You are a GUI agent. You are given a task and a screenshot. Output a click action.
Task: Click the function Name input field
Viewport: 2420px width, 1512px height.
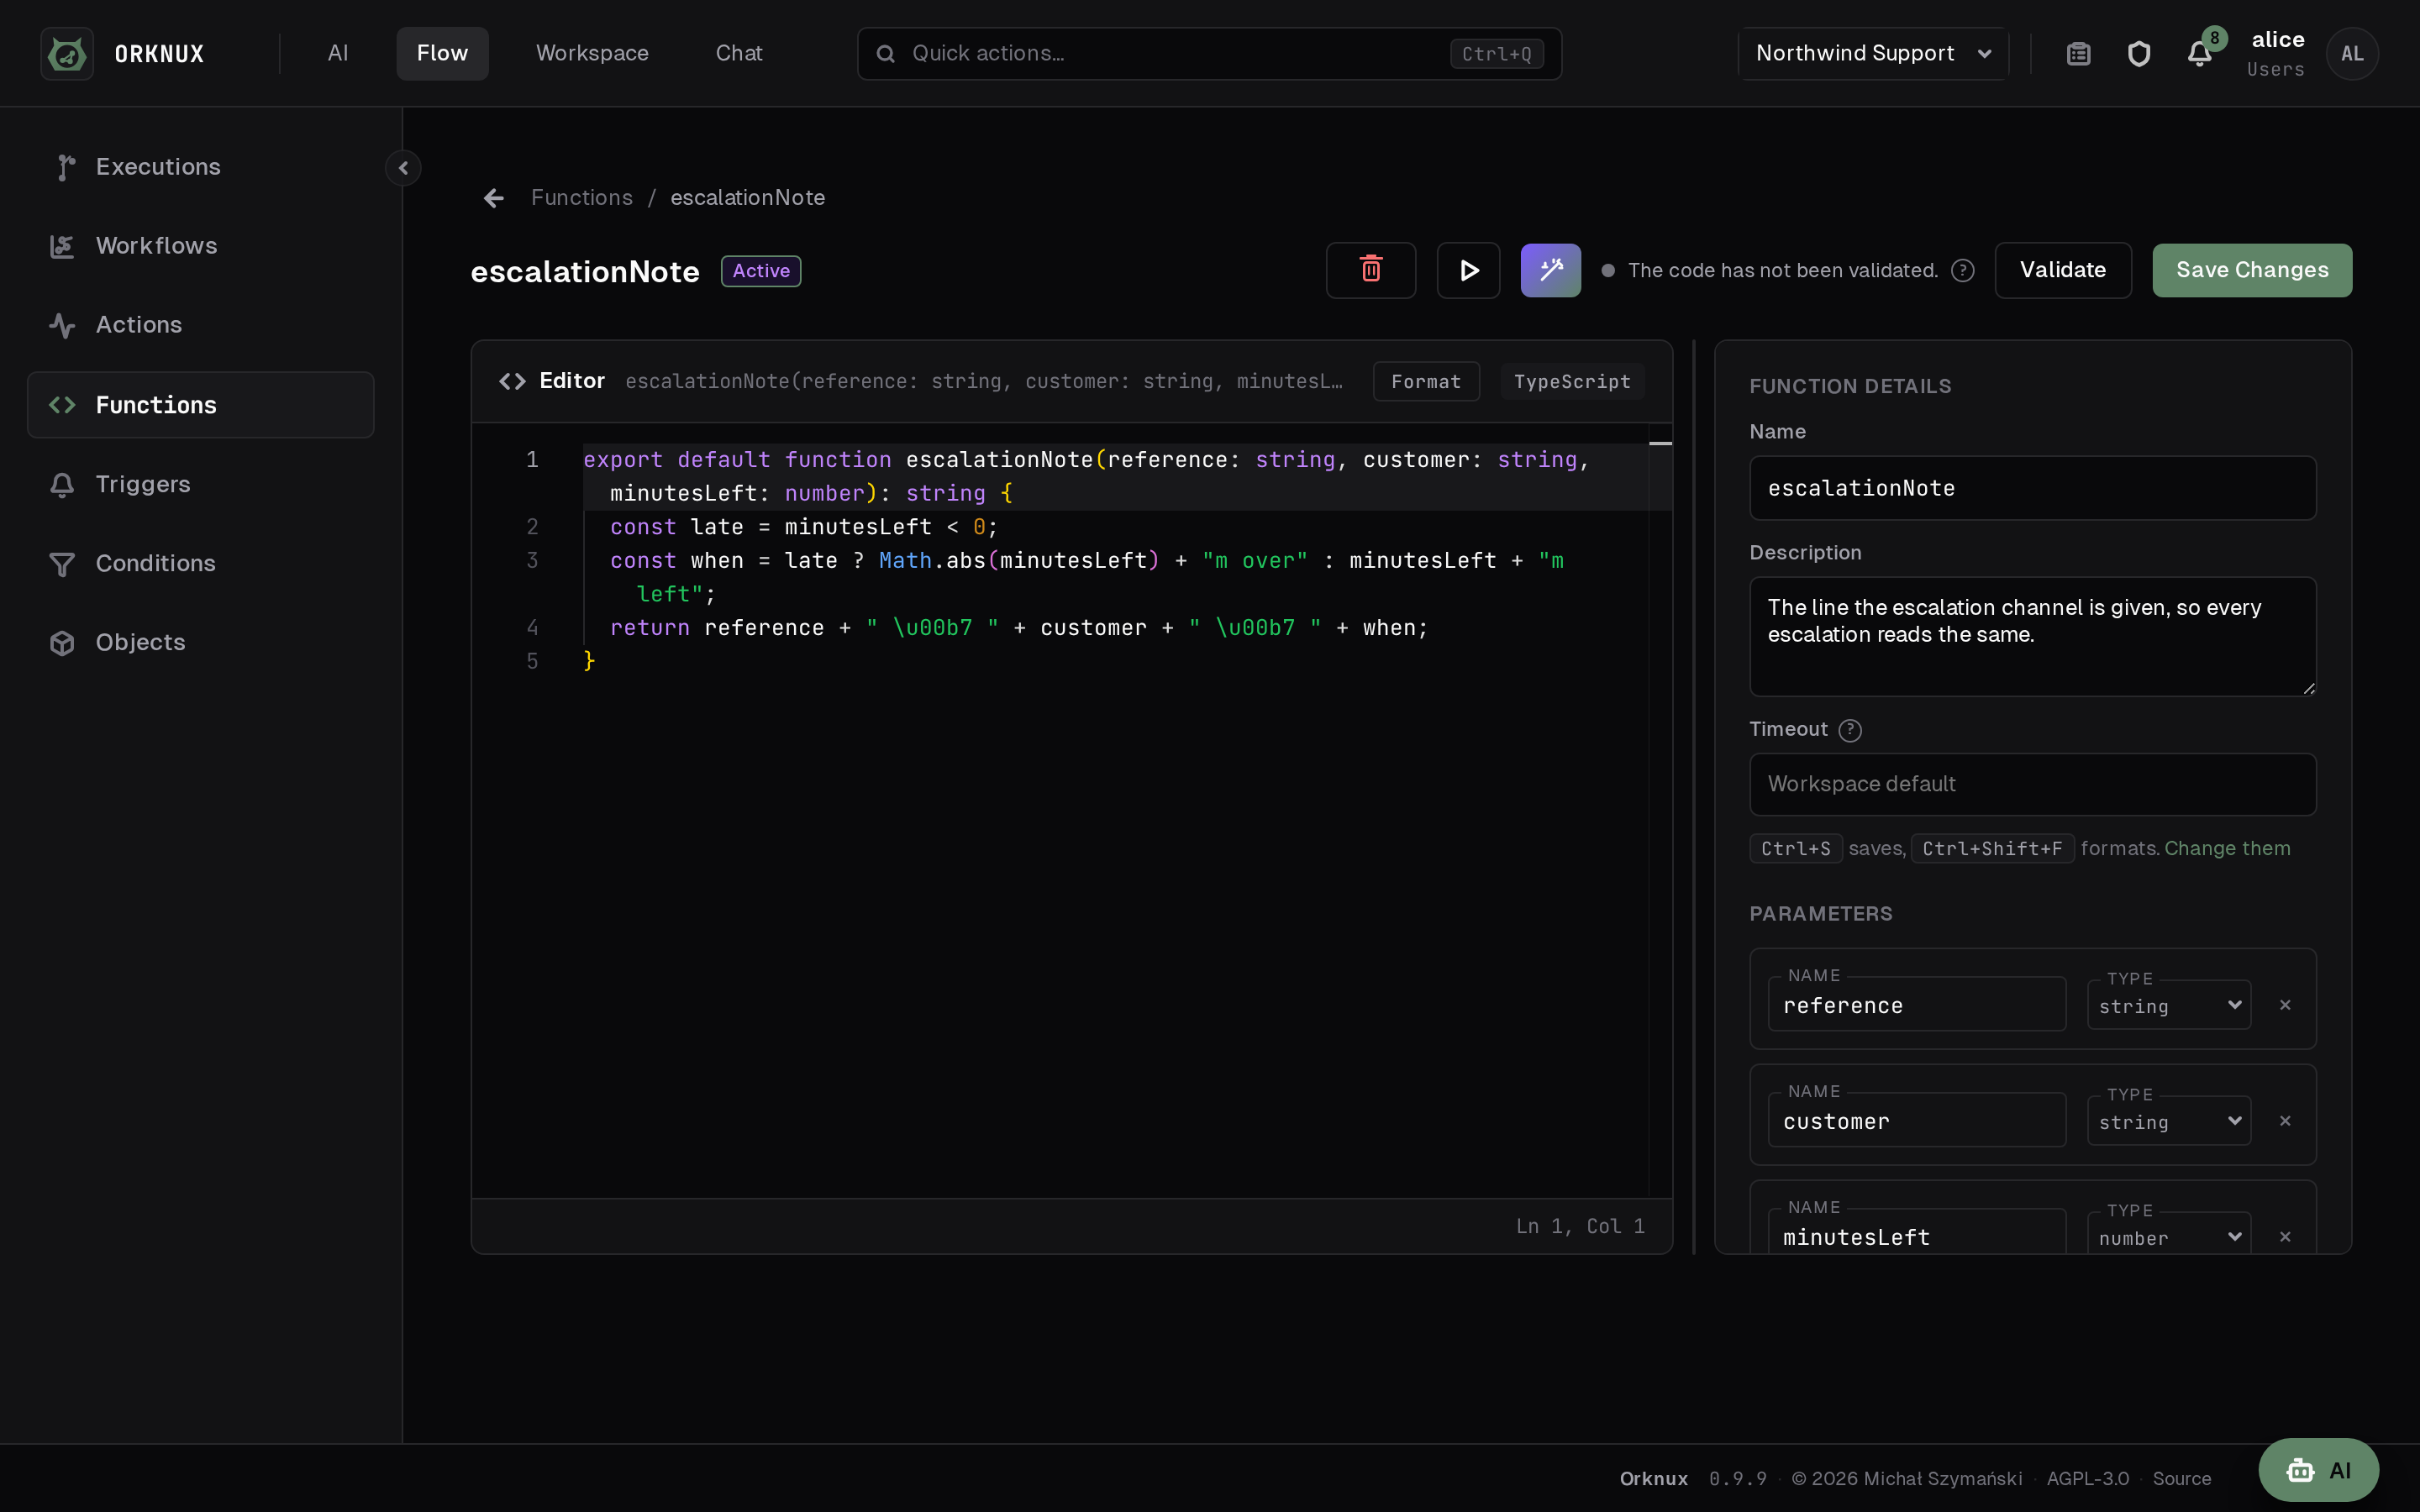[2032, 488]
